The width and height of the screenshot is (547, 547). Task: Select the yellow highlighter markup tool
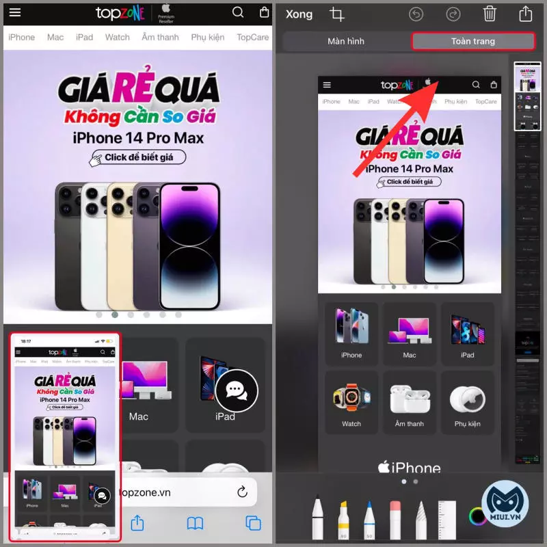tap(343, 520)
